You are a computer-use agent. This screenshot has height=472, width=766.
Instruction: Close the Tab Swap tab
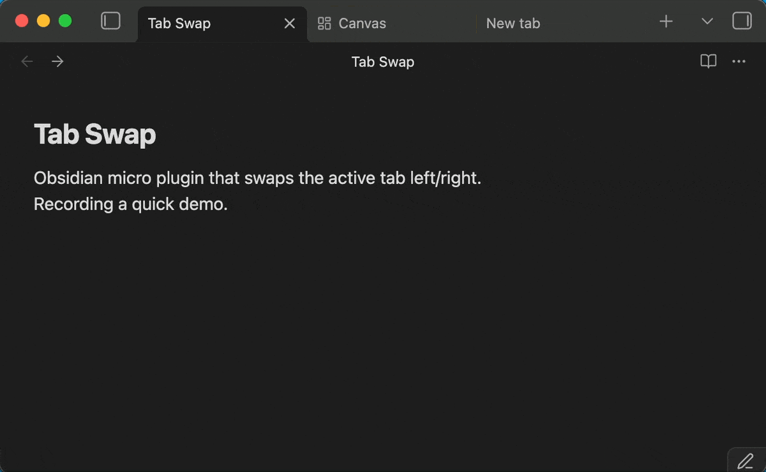pos(289,24)
